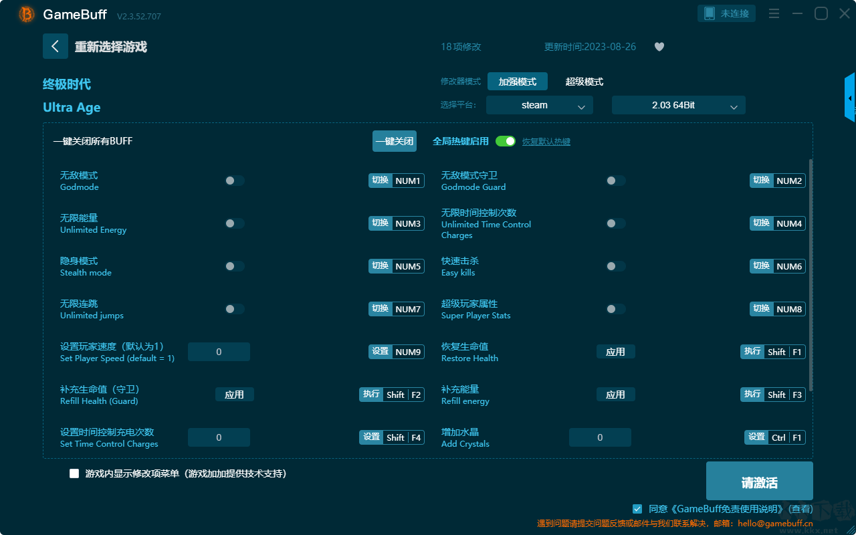Open the steam platform dropdown
The image size is (856, 535).
tap(540, 105)
